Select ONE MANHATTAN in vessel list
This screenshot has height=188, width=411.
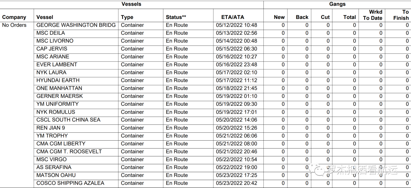[59, 88]
